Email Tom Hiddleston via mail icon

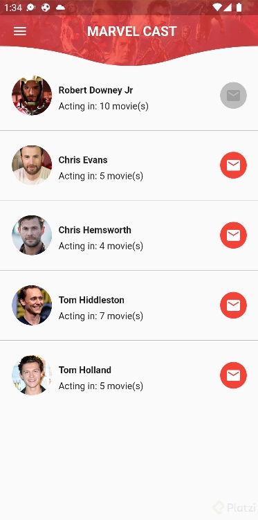(233, 305)
